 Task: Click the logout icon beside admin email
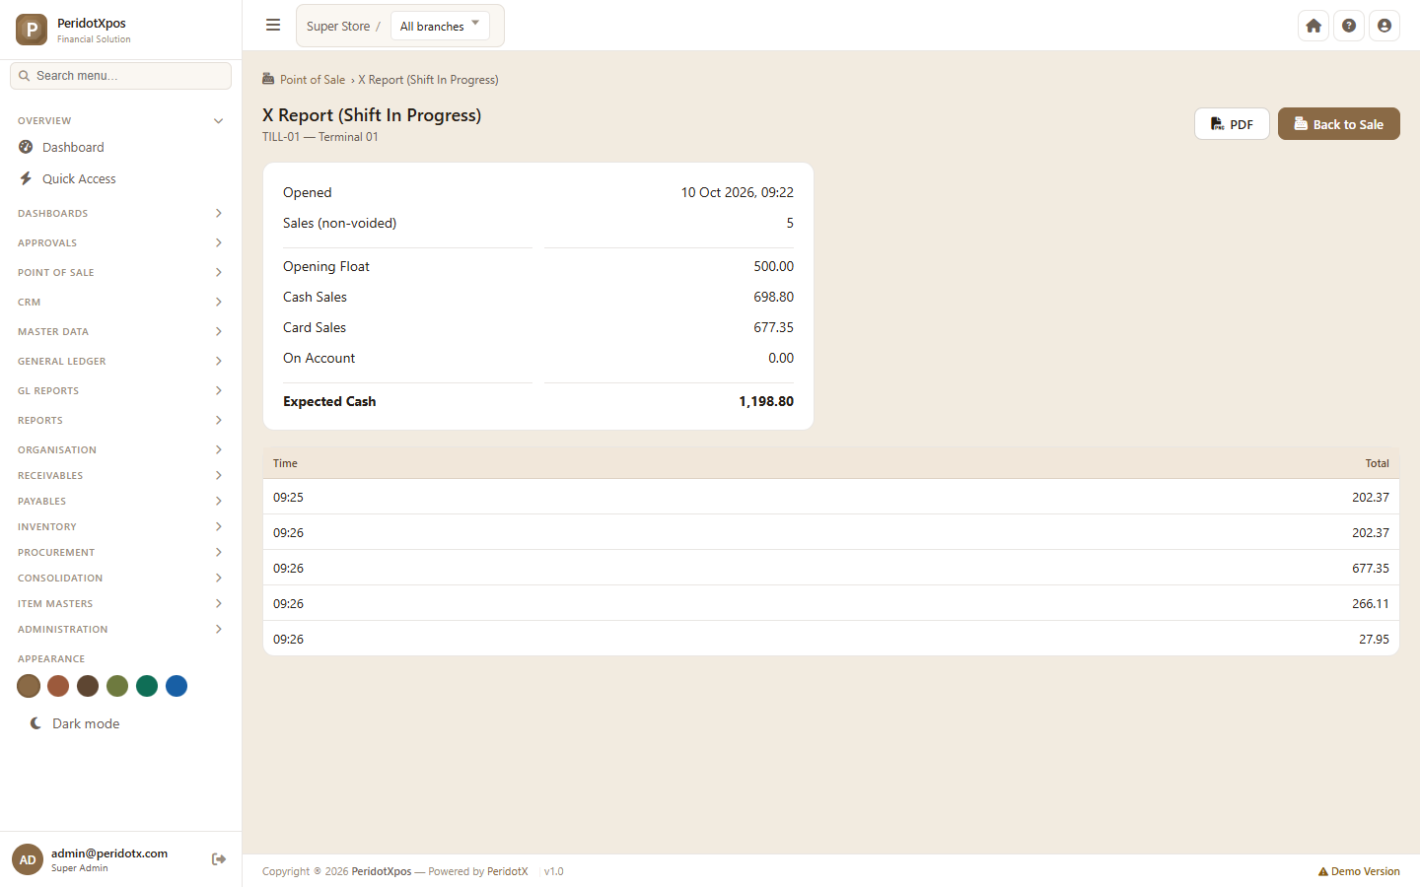click(219, 859)
